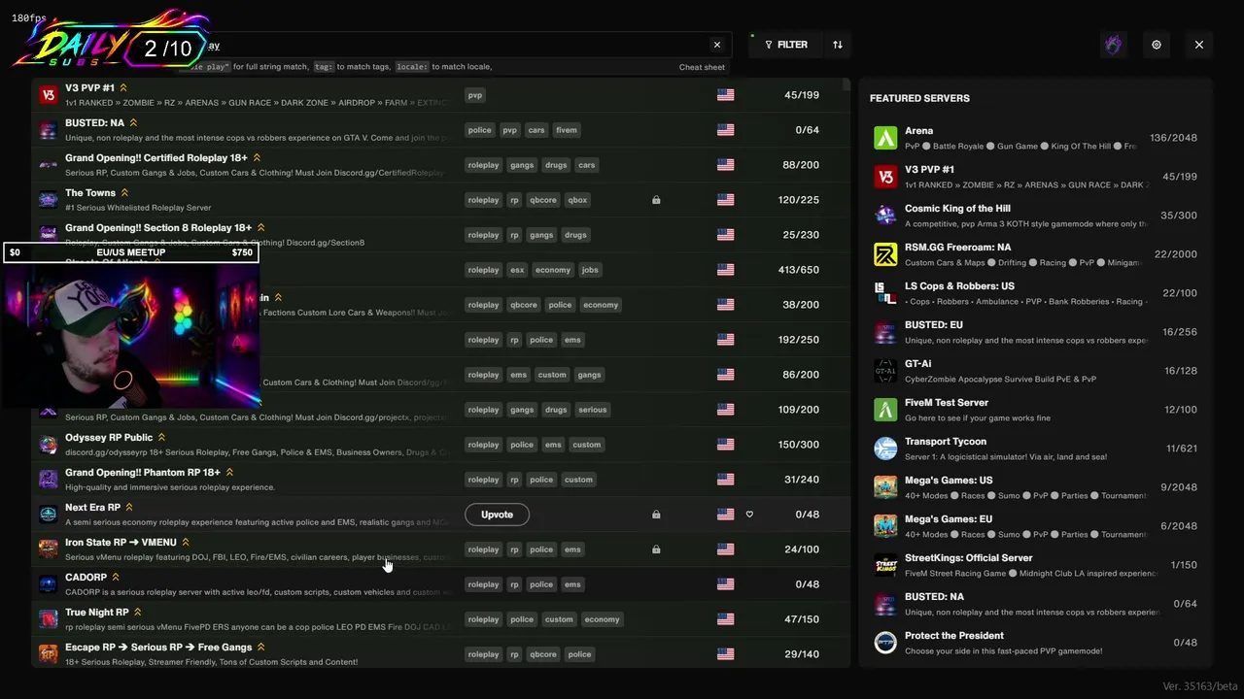Select the Next Era RP server icon
The height and width of the screenshot is (699, 1244).
point(48,515)
